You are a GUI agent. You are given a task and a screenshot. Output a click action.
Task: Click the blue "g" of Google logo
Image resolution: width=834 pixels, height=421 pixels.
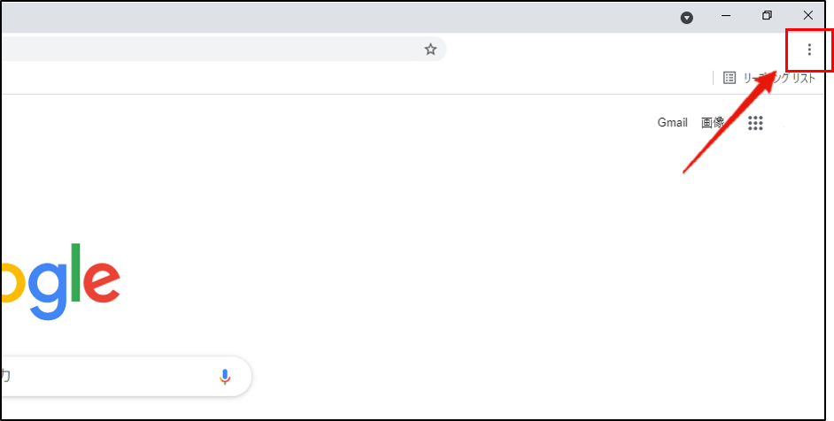(47, 287)
